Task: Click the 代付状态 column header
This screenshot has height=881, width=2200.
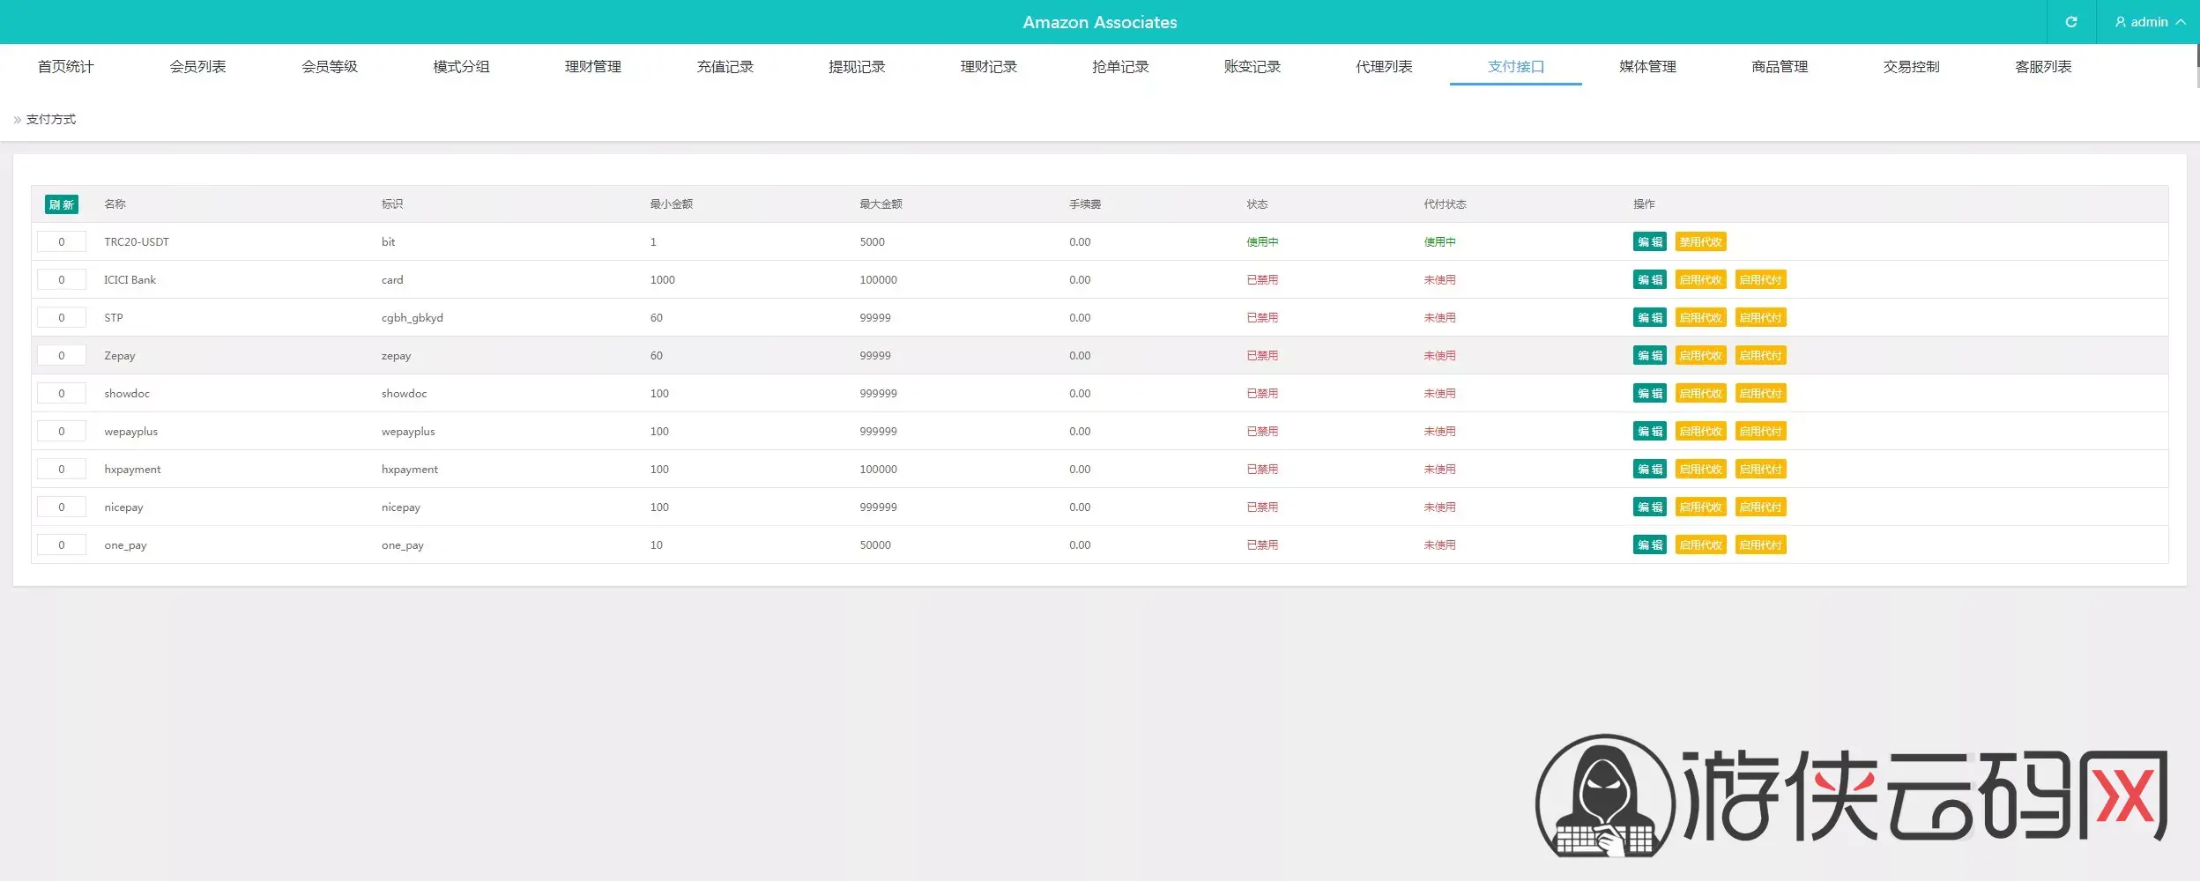Action: tap(1445, 204)
